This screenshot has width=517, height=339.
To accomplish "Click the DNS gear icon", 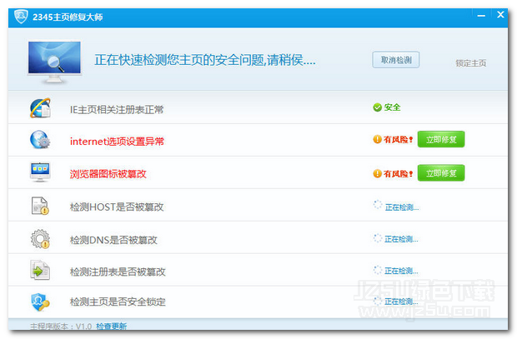I will 40,239.
